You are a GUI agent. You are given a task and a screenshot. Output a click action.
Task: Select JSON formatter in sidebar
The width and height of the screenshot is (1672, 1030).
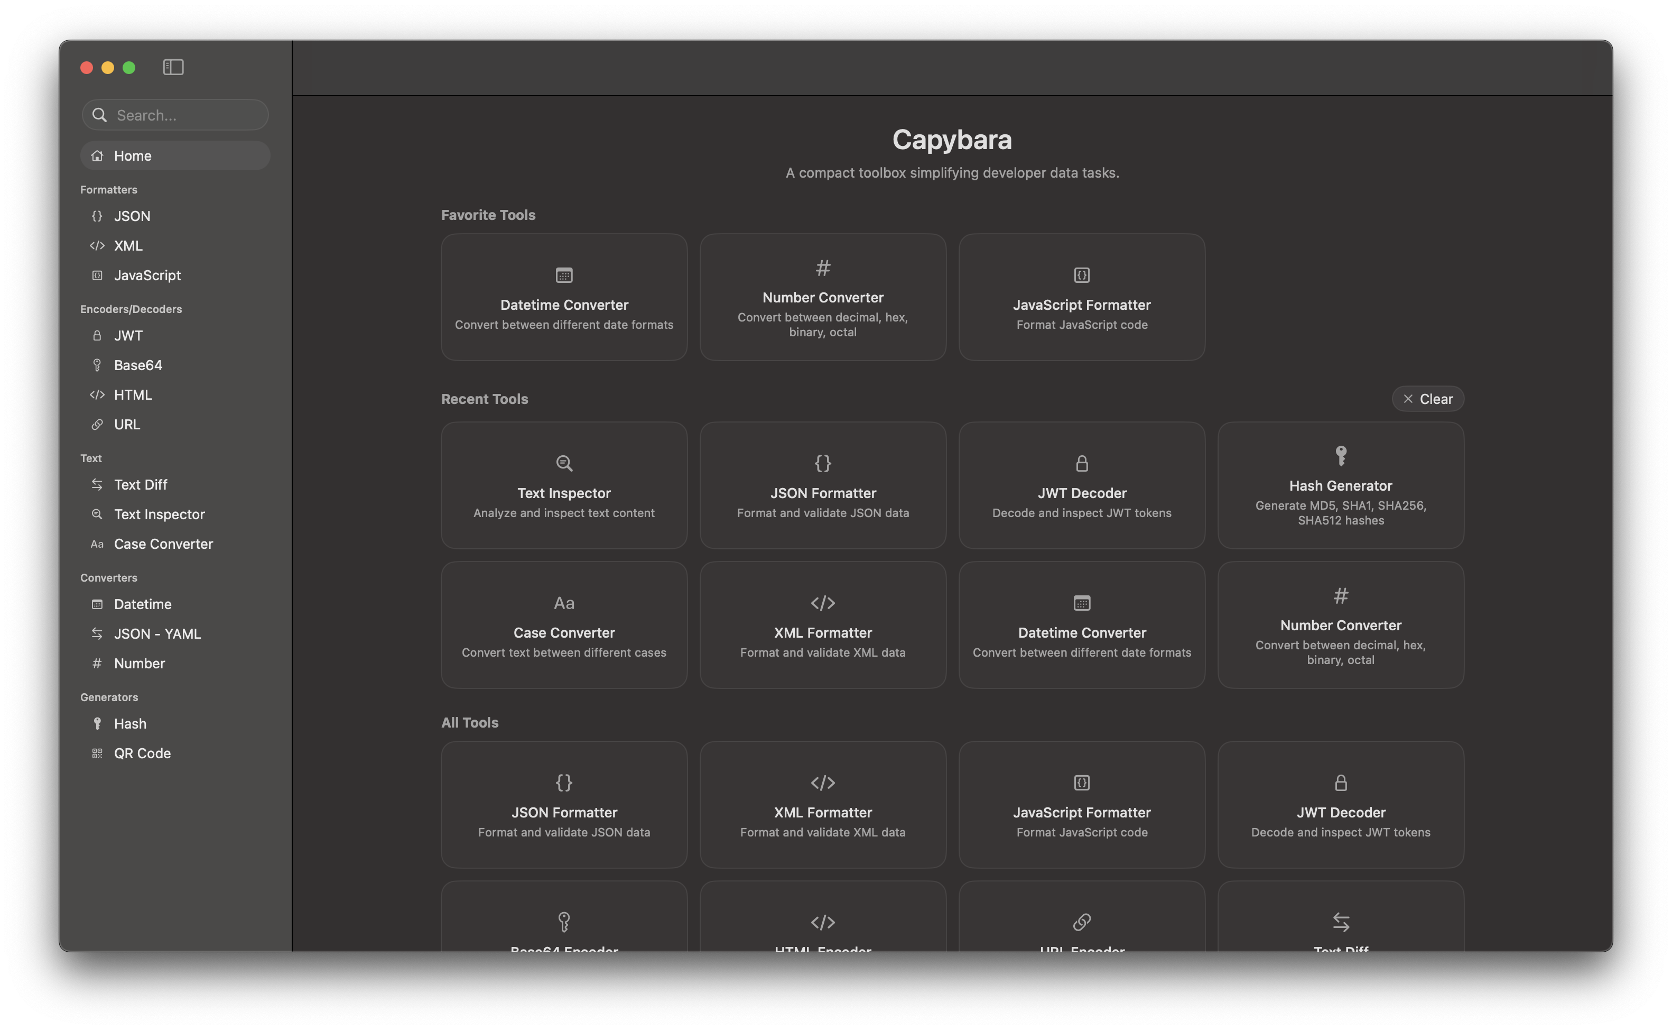[x=132, y=216]
